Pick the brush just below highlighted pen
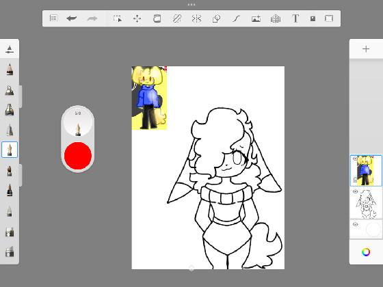This screenshot has height=287, width=383. click(10, 171)
